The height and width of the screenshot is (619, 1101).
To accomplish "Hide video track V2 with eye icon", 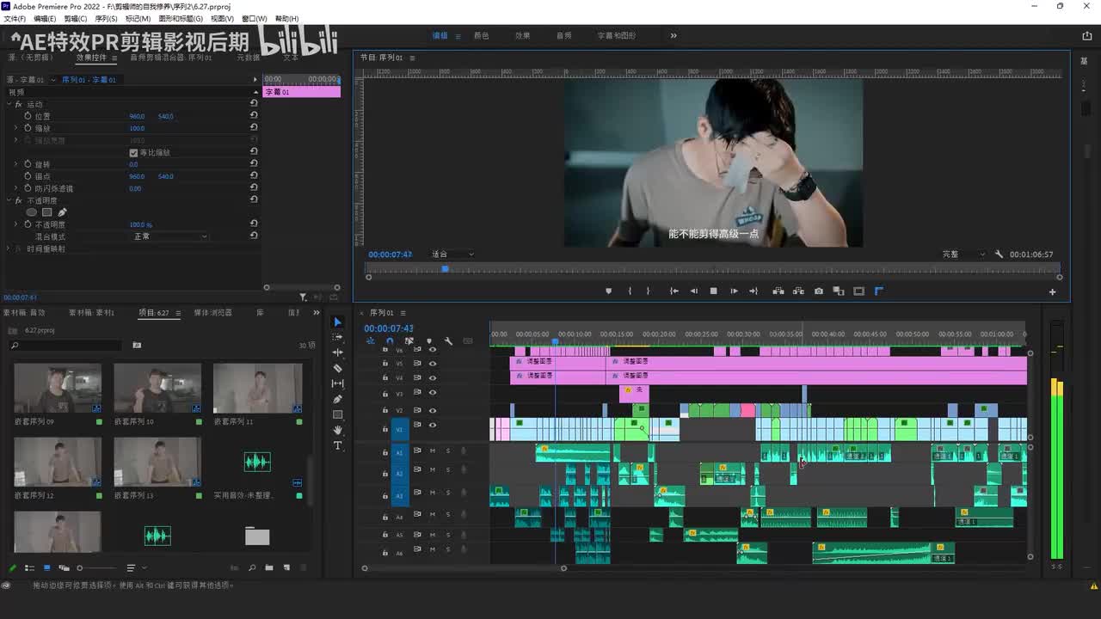I will (x=433, y=411).
